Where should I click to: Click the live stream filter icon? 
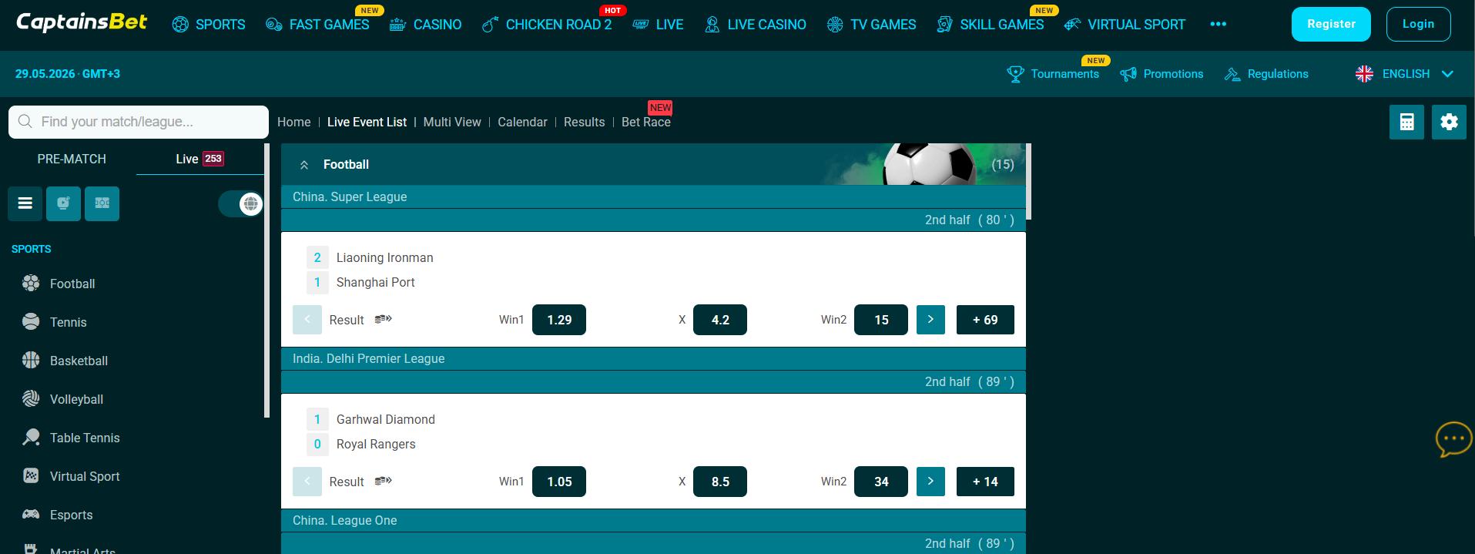63,203
